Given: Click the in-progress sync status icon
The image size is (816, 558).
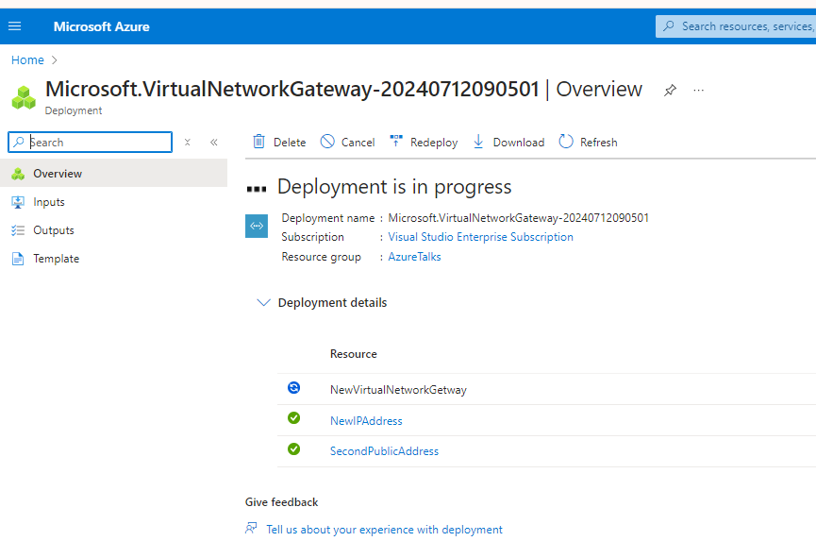Looking at the screenshot, I should tap(294, 388).
